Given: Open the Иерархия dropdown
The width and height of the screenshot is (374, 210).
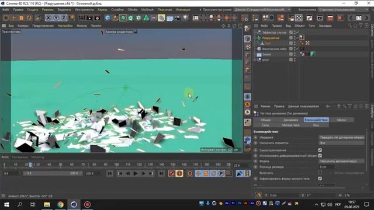Looking at the screenshot, I should (341, 138).
